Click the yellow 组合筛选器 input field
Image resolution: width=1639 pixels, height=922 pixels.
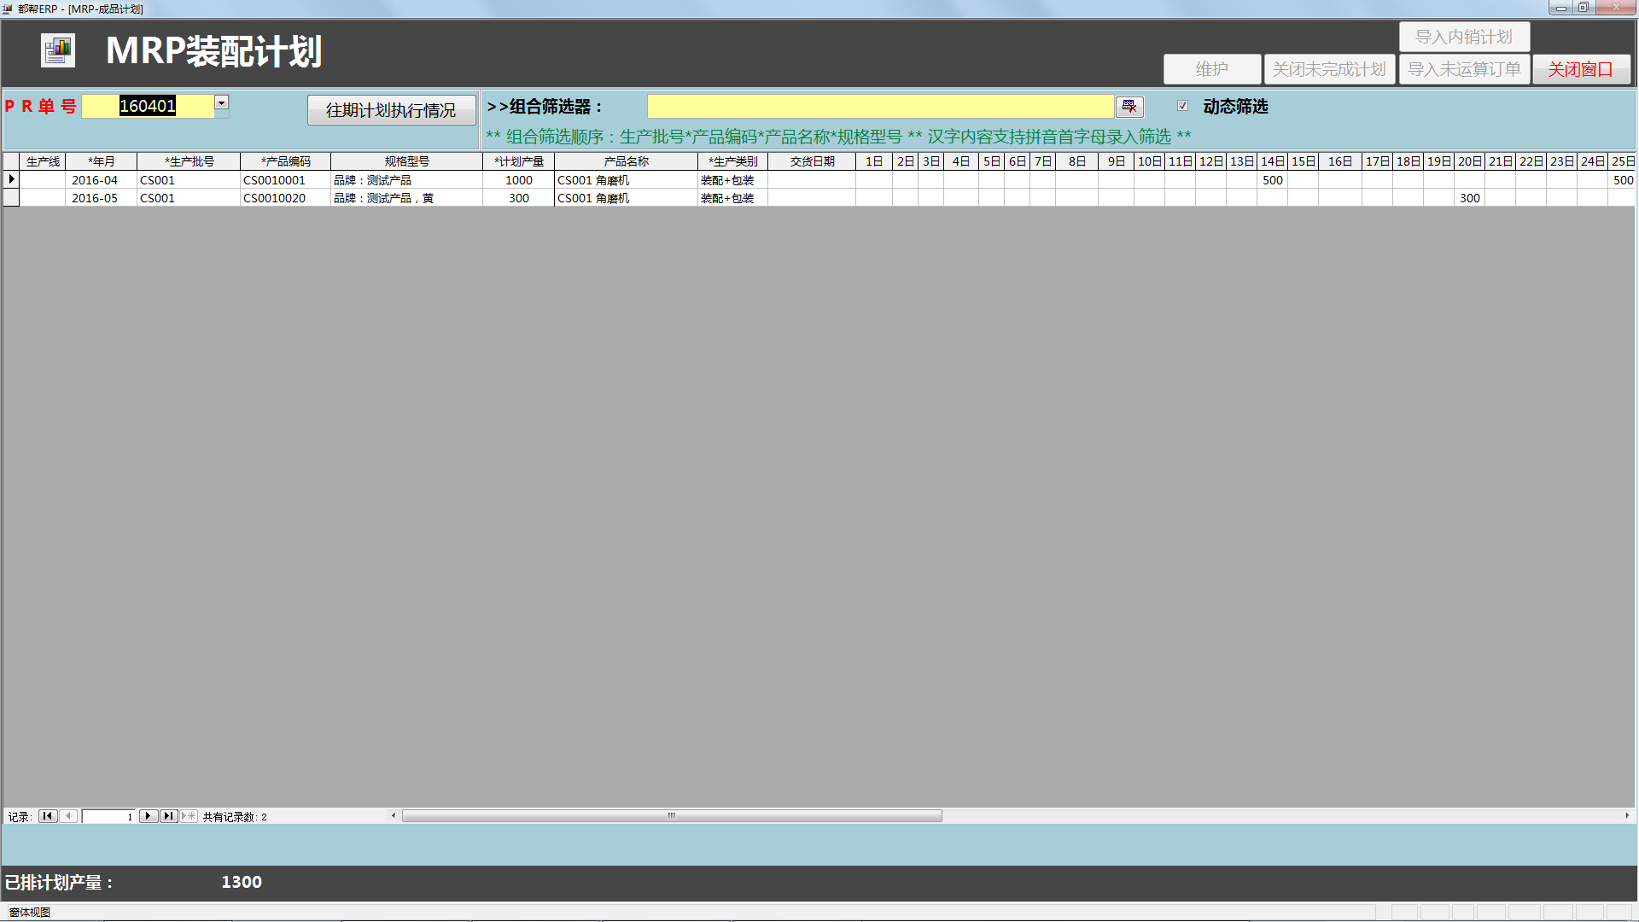(880, 107)
